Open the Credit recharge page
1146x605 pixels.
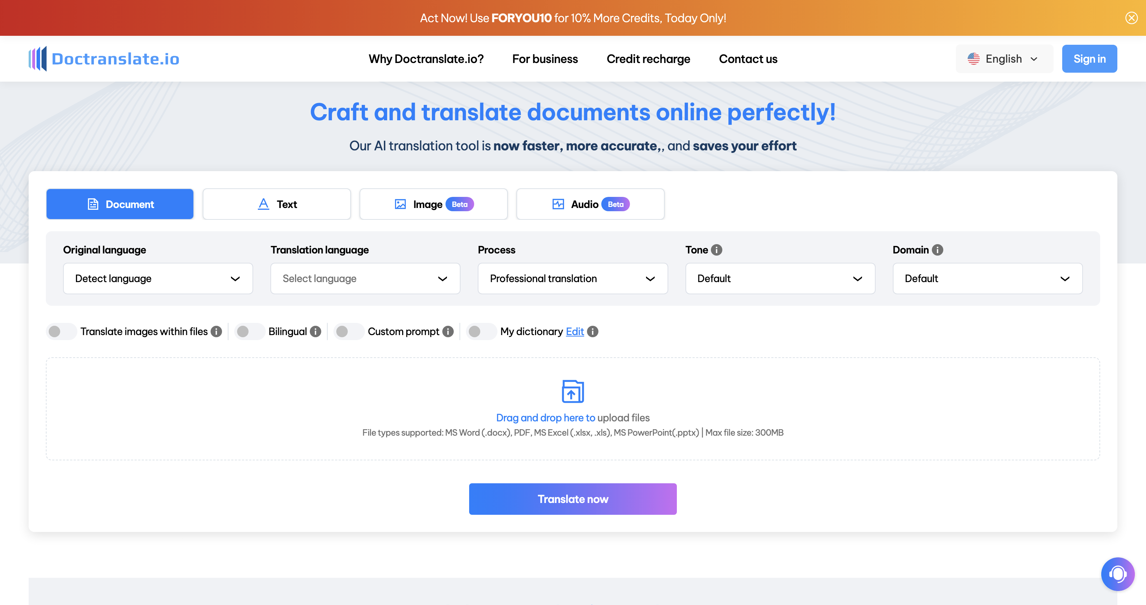(648, 59)
